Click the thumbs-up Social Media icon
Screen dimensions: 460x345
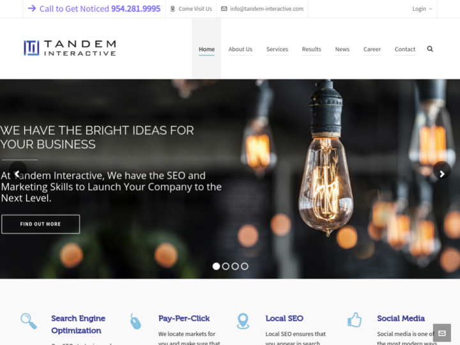(x=355, y=319)
